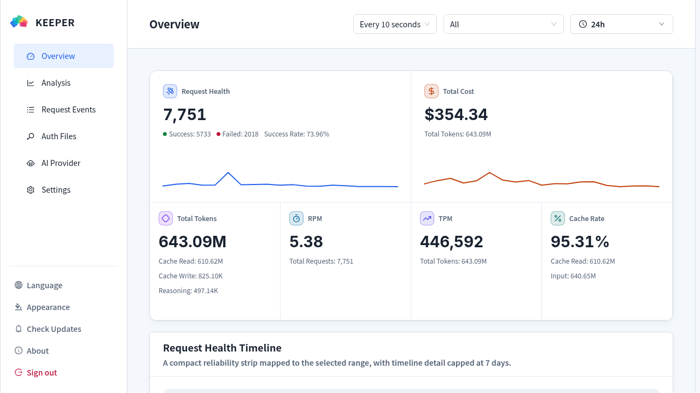Click the Success Rate: 73.96% text
The width and height of the screenshot is (700, 393).
point(296,134)
